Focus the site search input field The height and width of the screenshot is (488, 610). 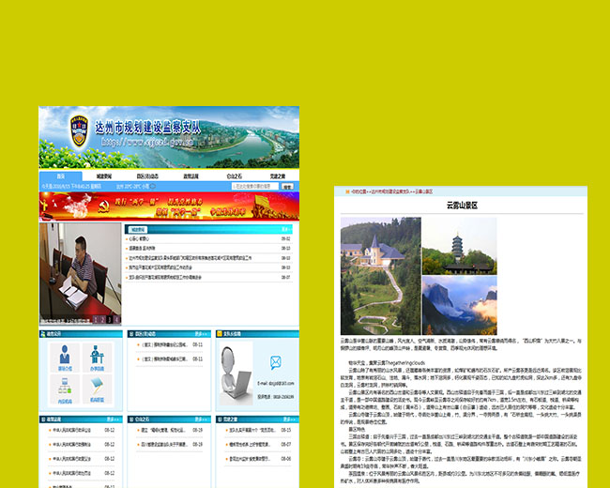(x=259, y=186)
